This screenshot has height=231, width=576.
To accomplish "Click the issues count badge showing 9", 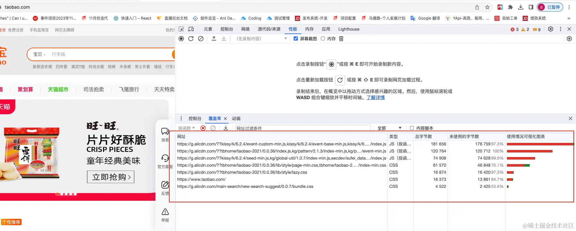I will tap(537, 29).
